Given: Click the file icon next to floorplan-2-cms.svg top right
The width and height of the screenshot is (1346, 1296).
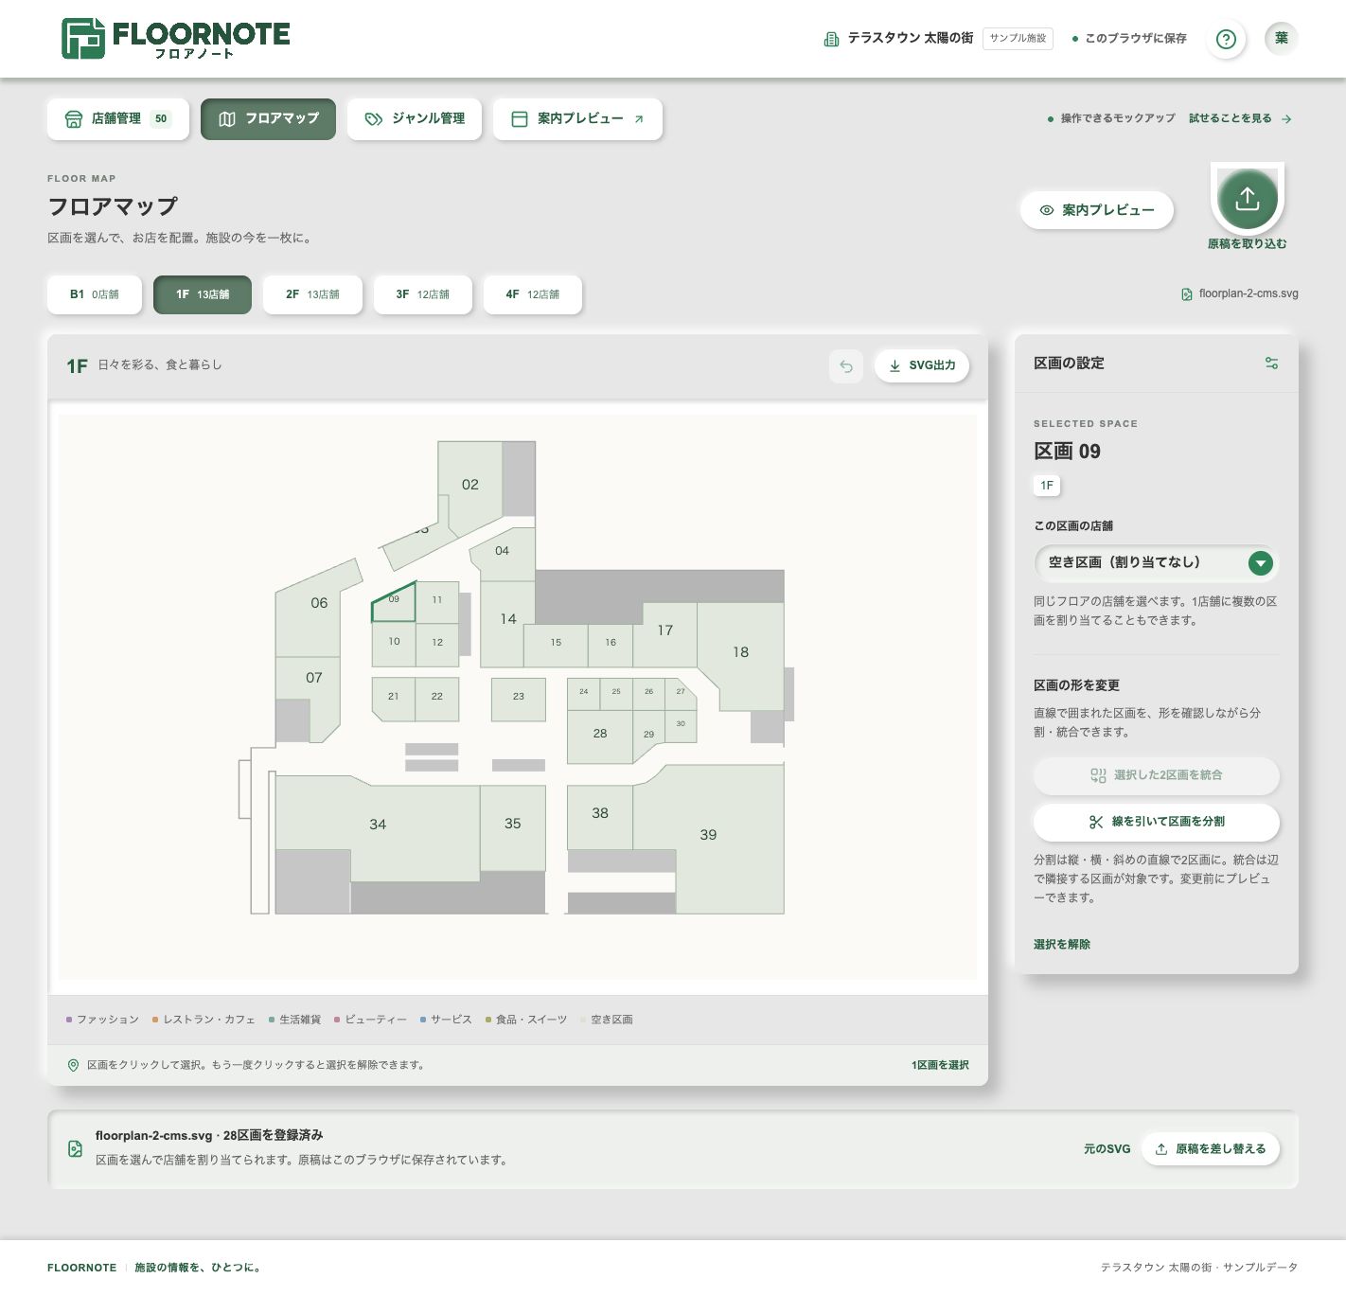Looking at the screenshot, I should pyautogui.click(x=1187, y=294).
